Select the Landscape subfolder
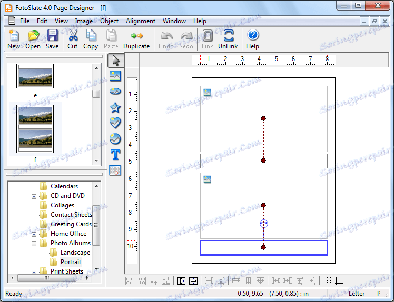394x302 pixels. click(x=75, y=253)
